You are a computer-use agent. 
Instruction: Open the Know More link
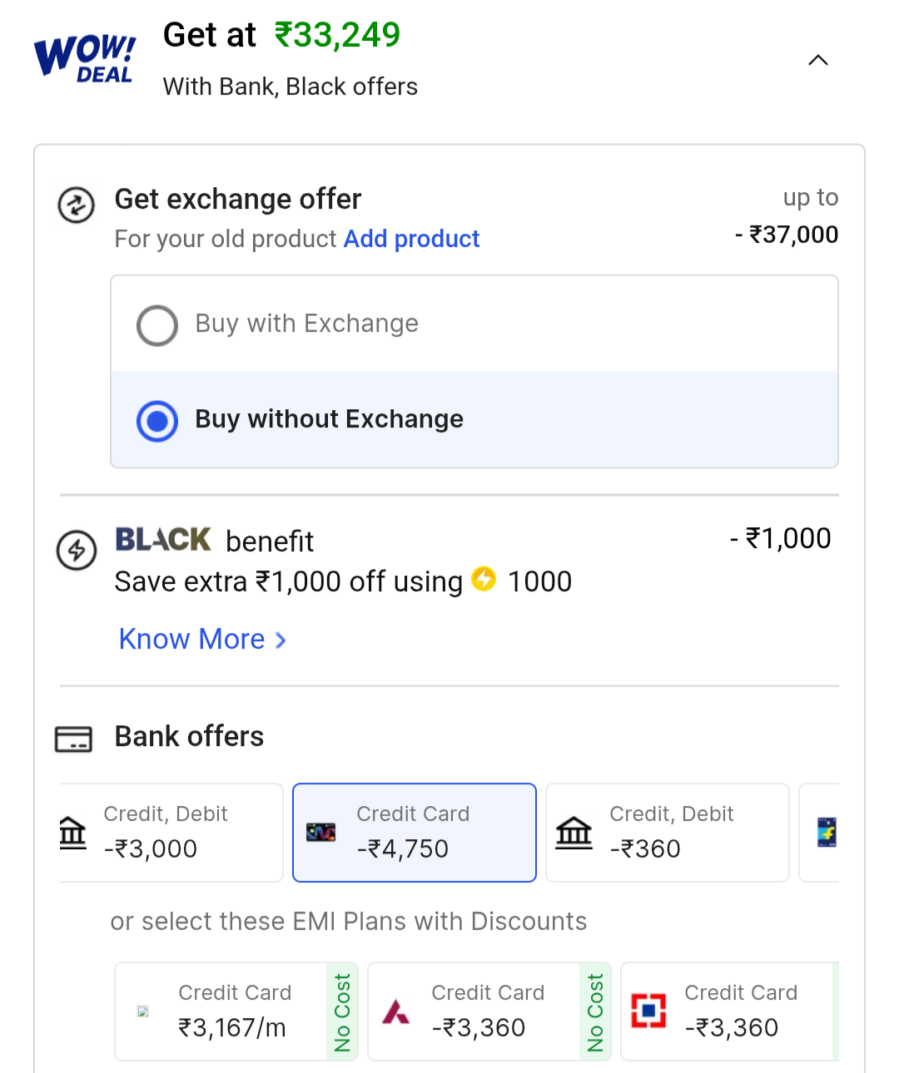click(192, 639)
